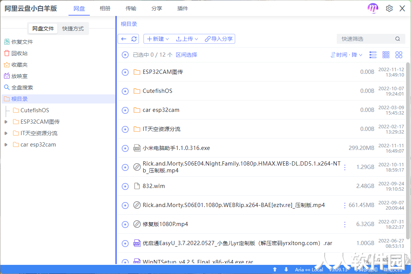Click the file list vertical scrollbar
This screenshot has width=411, height=274.
pos(408,151)
